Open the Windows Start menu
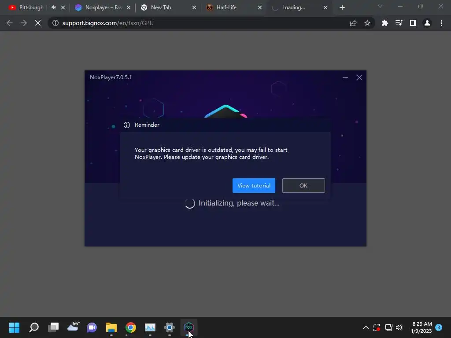This screenshot has height=338, width=451. [15, 327]
